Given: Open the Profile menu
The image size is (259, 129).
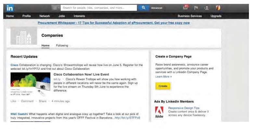Looking at the screenshot, I should 27,16.
